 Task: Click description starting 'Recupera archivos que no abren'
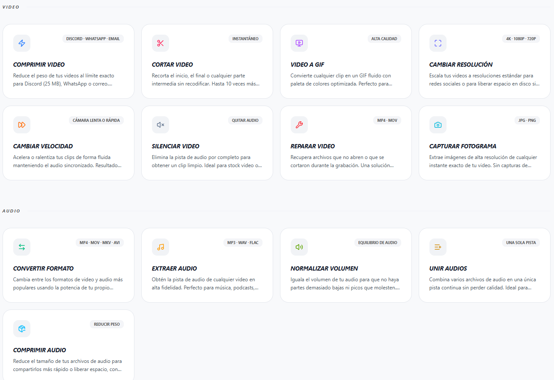[x=342, y=161]
